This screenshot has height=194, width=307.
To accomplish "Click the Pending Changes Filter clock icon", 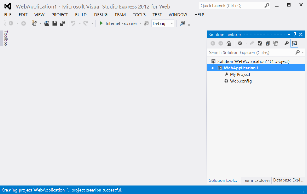I will click(240, 43).
